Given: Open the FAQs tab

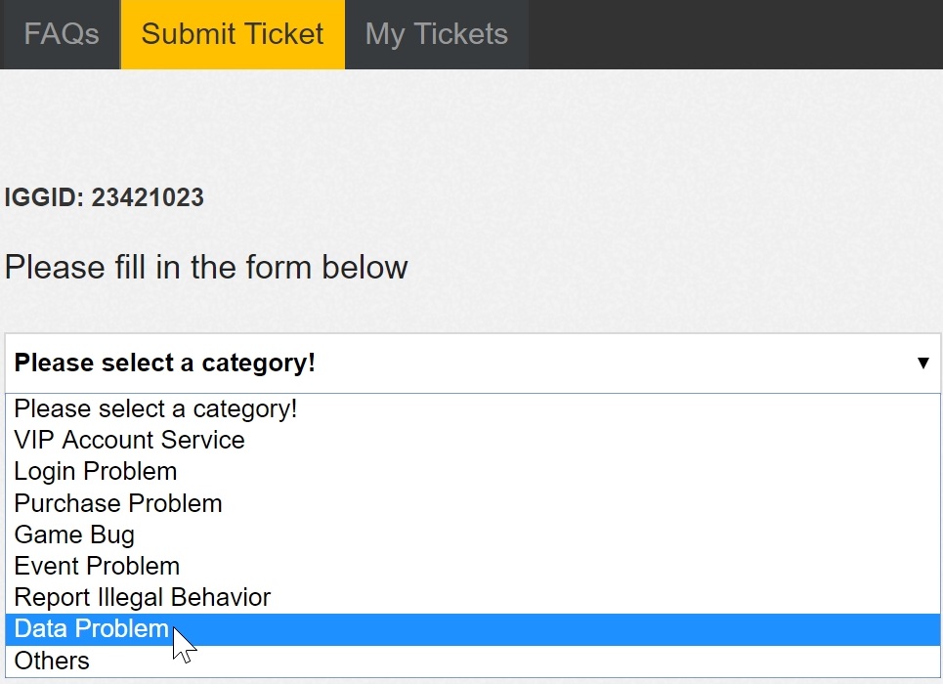Looking at the screenshot, I should (61, 33).
